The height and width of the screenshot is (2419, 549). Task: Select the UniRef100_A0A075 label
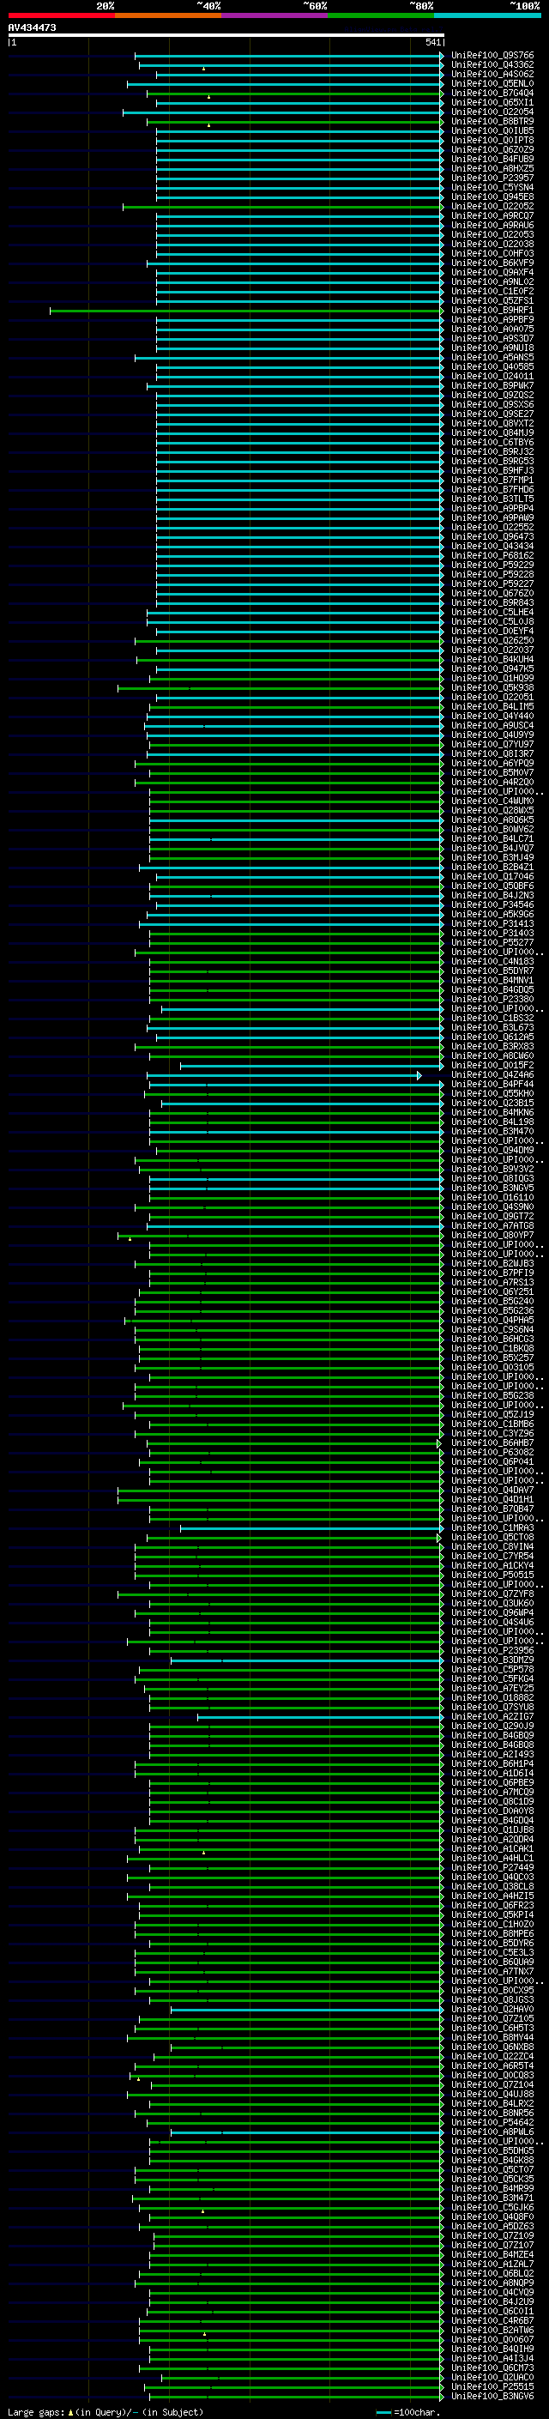tap(492, 329)
